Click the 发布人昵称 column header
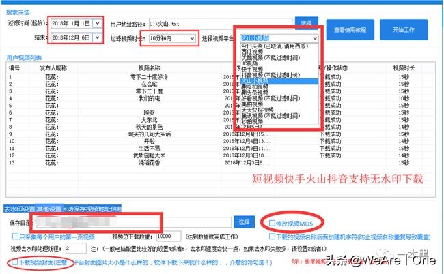This screenshot has height=274, width=444. click(53, 68)
